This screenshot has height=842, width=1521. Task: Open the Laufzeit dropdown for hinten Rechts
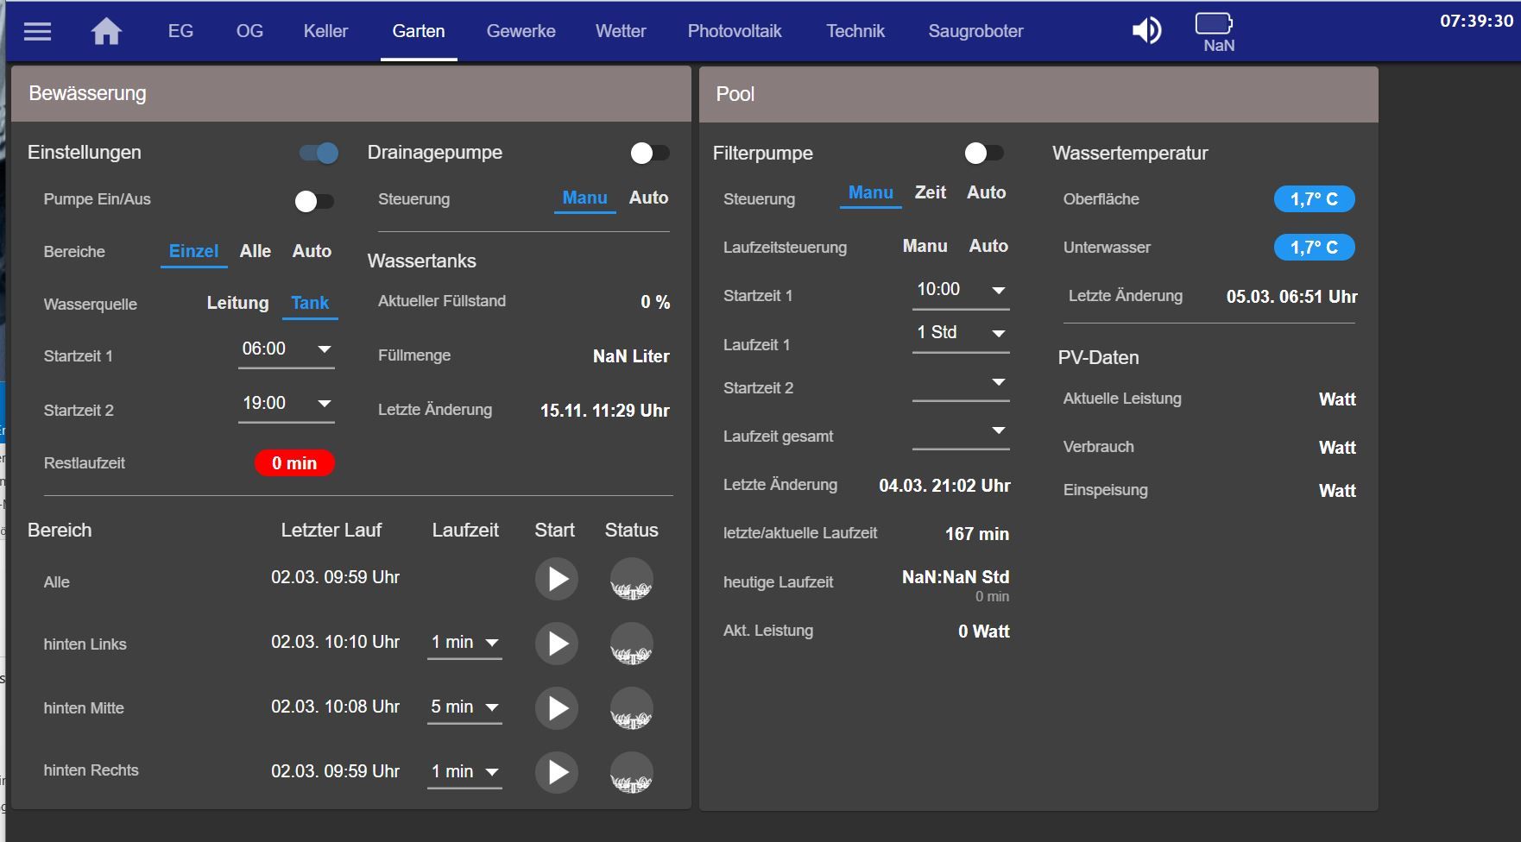click(x=464, y=772)
